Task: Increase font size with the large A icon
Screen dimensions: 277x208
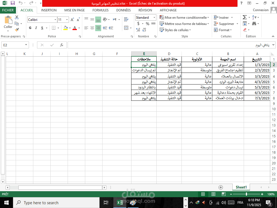Action: tap(72, 19)
